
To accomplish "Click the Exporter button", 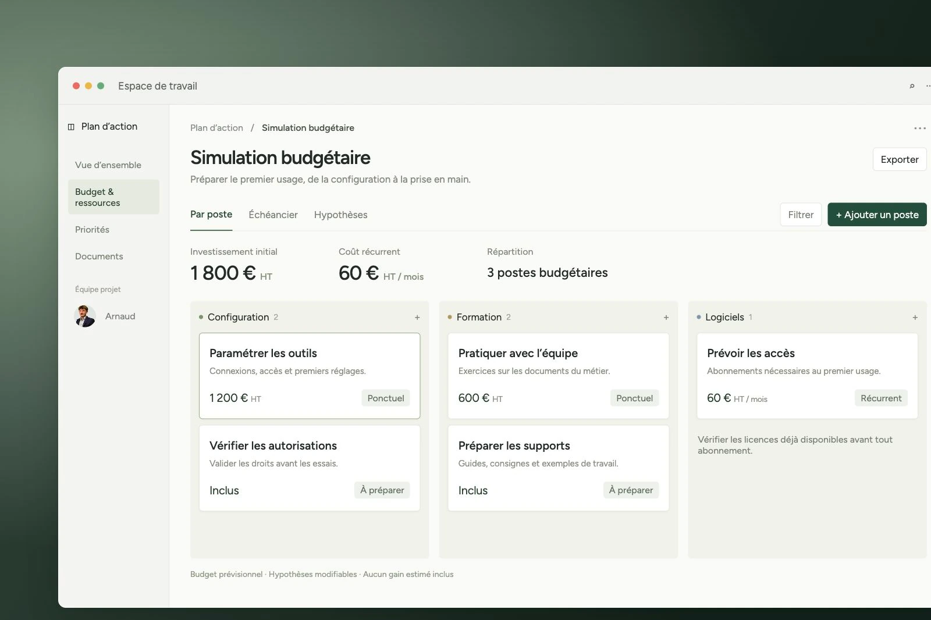I will point(900,159).
